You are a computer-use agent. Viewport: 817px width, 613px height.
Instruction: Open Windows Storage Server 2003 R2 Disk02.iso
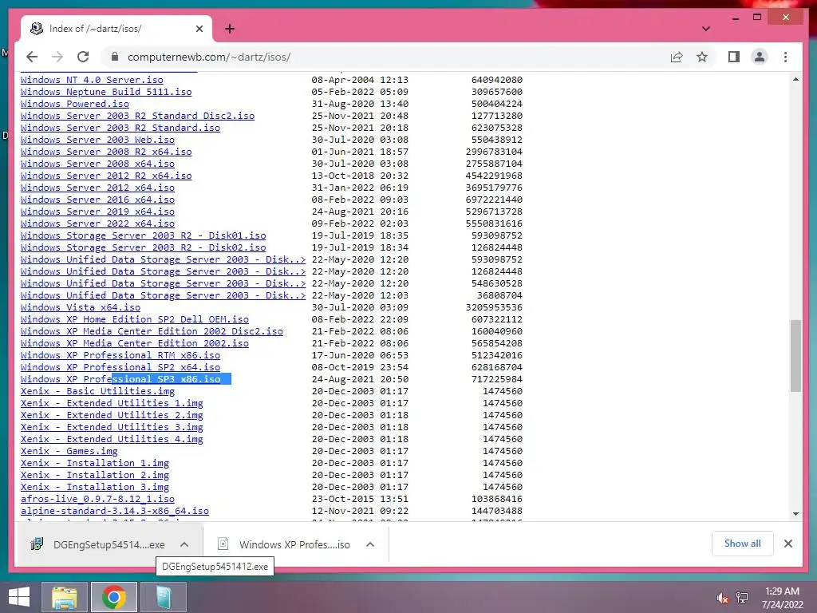[x=144, y=247]
